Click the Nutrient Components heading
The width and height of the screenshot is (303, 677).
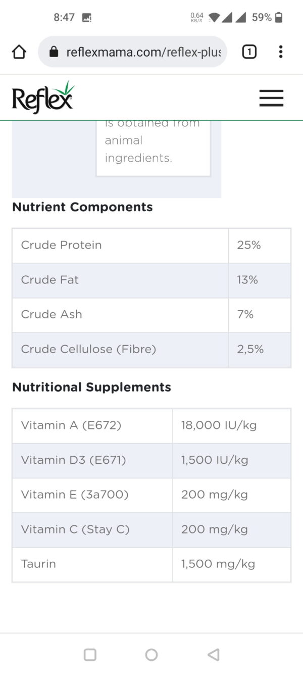click(82, 207)
